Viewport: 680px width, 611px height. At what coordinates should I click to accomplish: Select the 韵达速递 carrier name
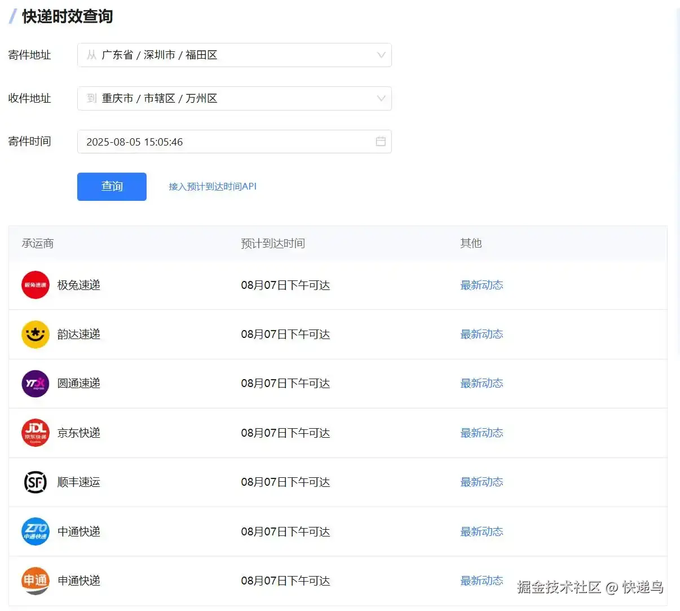(x=79, y=334)
